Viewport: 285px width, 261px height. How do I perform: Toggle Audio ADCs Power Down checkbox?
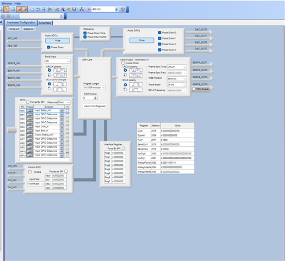click(x=48, y=47)
